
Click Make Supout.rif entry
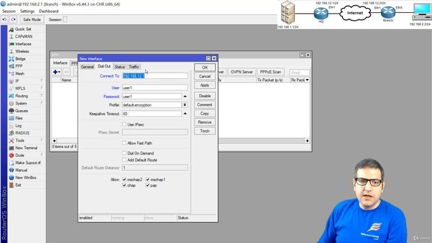pyautogui.click(x=28, y=163)
